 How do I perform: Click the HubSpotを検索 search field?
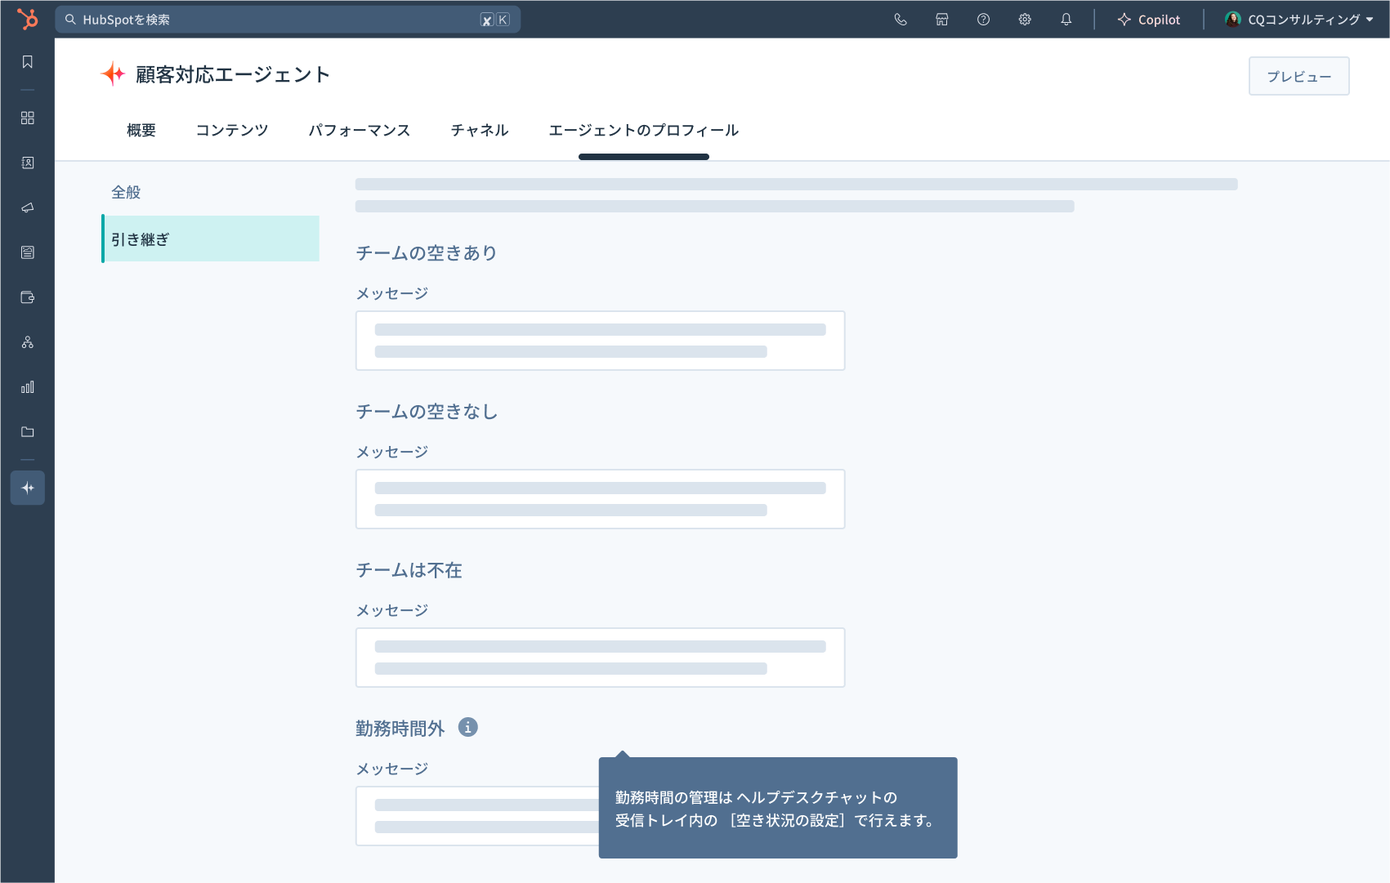click(288, 20)
